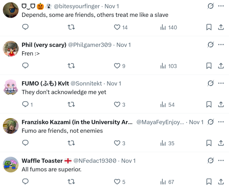The image size is (229, 190).
Task: Open the three-dot menu on FUMO Kvlt's tweet
Action: 221,83
